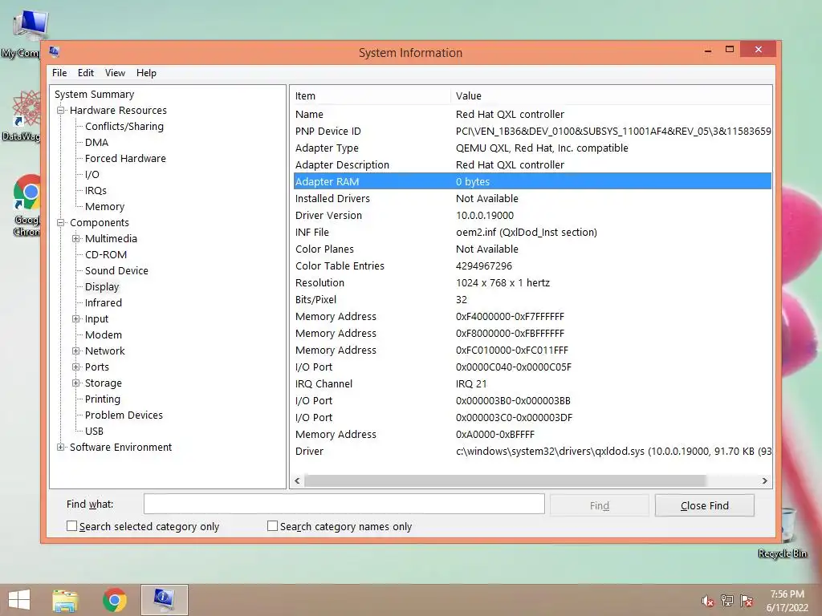Select the Color Table Entries row
The image size is (822, 616).
[x=532, y=266]
